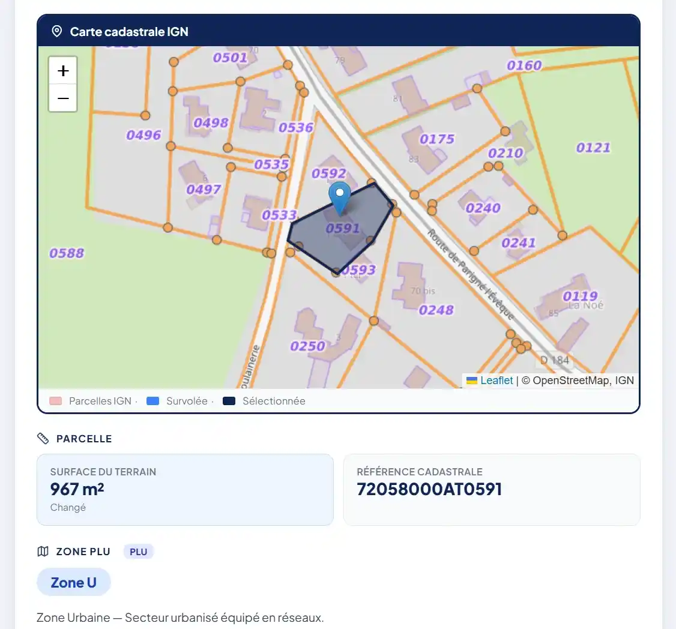The height and width of the screenshot is (629, 676).
Task: Click the Route de Parigné-l'Évêque street label
Action: coord(471,275)
